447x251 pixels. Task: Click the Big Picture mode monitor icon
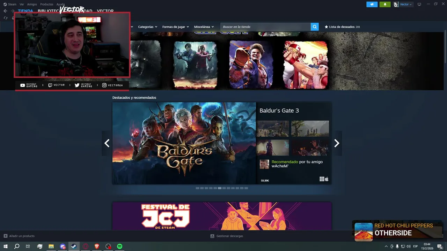[x=419, y=5]
